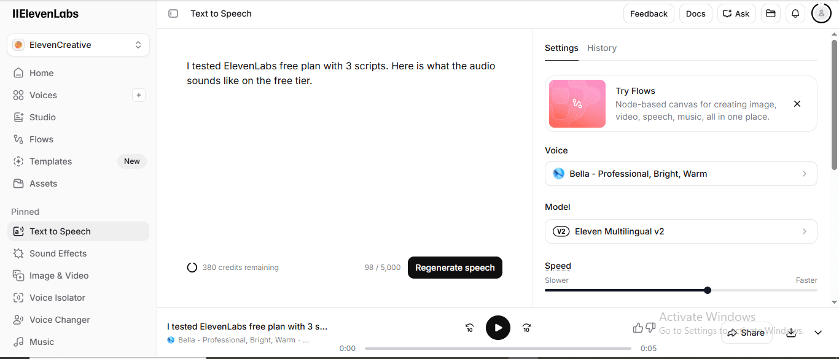The height and width of the screenshot is (359, 839).
Task: Click the Flows sidebar icon
Action: 18,139
